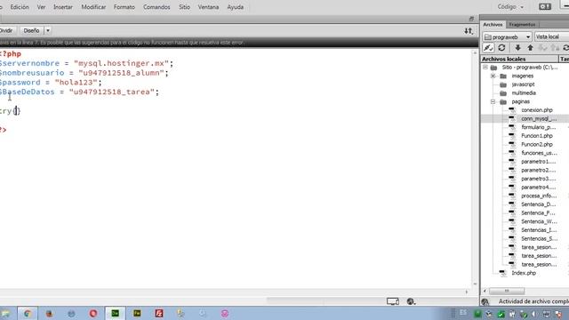569x320 pixels.
Task: Open Chrome from the taskbar
Action: tap(28, 313)
